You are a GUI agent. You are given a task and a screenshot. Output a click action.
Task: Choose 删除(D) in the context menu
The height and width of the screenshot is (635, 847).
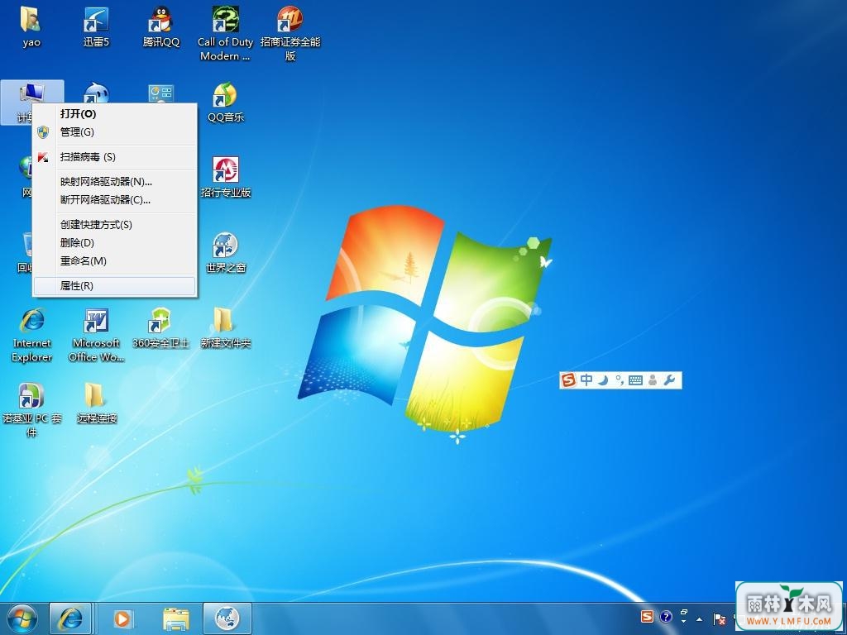tap(115, 243)
